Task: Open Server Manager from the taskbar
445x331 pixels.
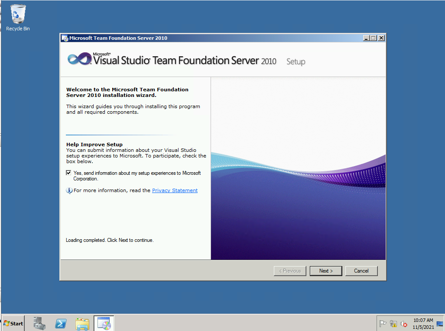Action: coord(39,323)
